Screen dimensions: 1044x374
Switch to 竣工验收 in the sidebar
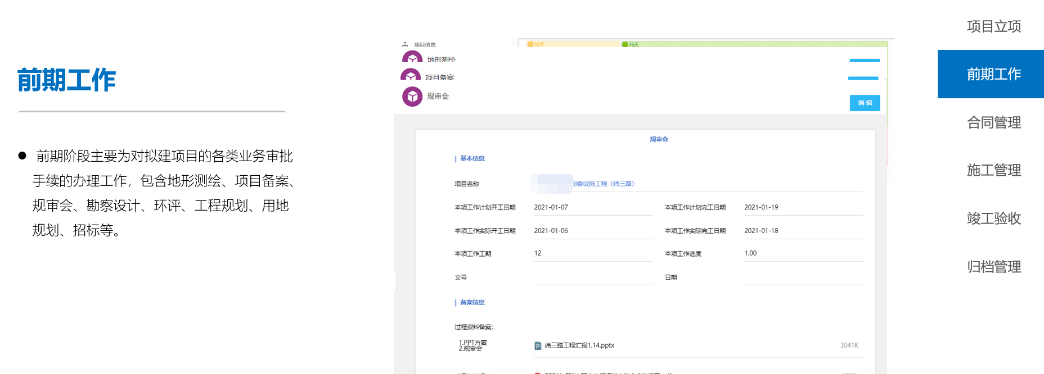[993, 218]
